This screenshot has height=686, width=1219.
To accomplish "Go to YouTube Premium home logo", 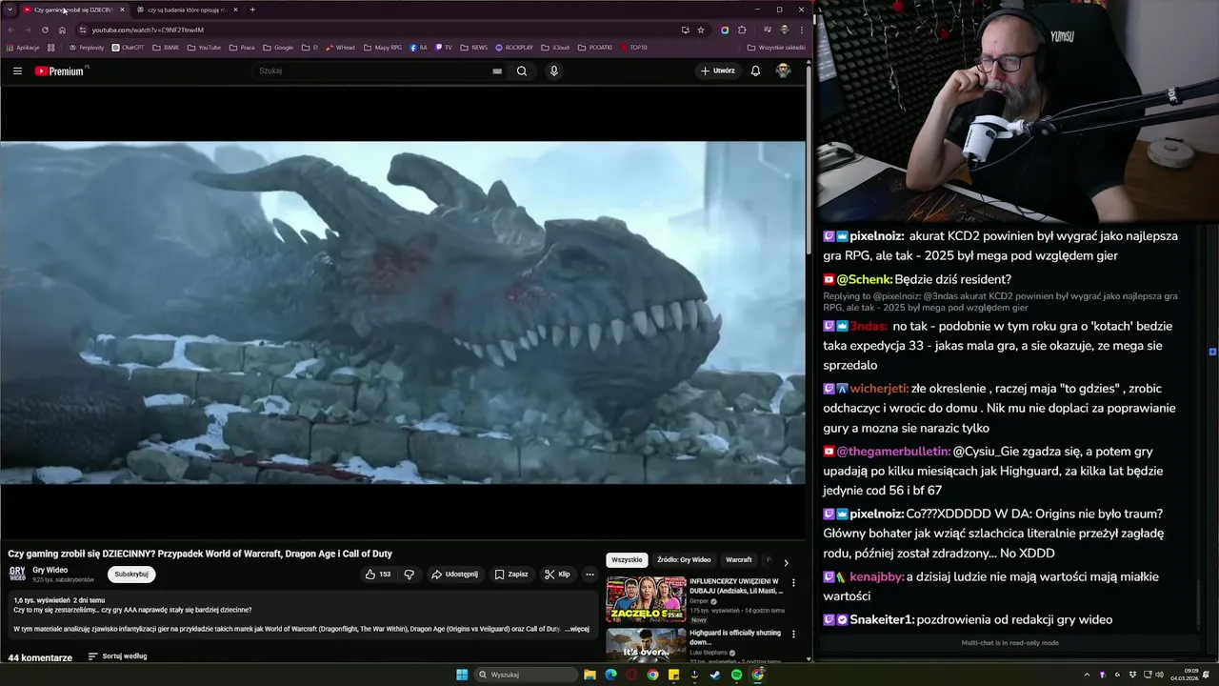I will (60, 71).
